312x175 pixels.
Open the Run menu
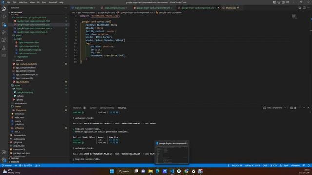[x=44, y=2]
